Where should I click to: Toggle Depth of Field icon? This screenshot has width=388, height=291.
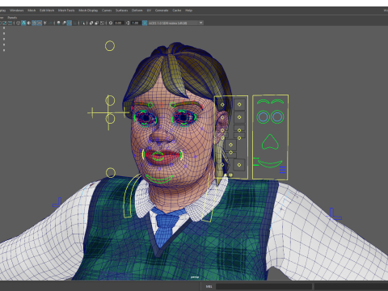pos(74,23)
